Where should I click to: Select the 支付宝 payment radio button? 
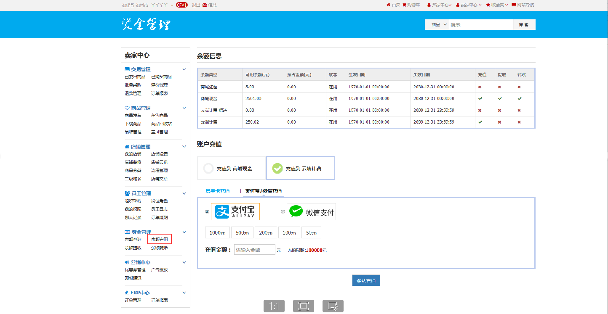pos(207,212)
